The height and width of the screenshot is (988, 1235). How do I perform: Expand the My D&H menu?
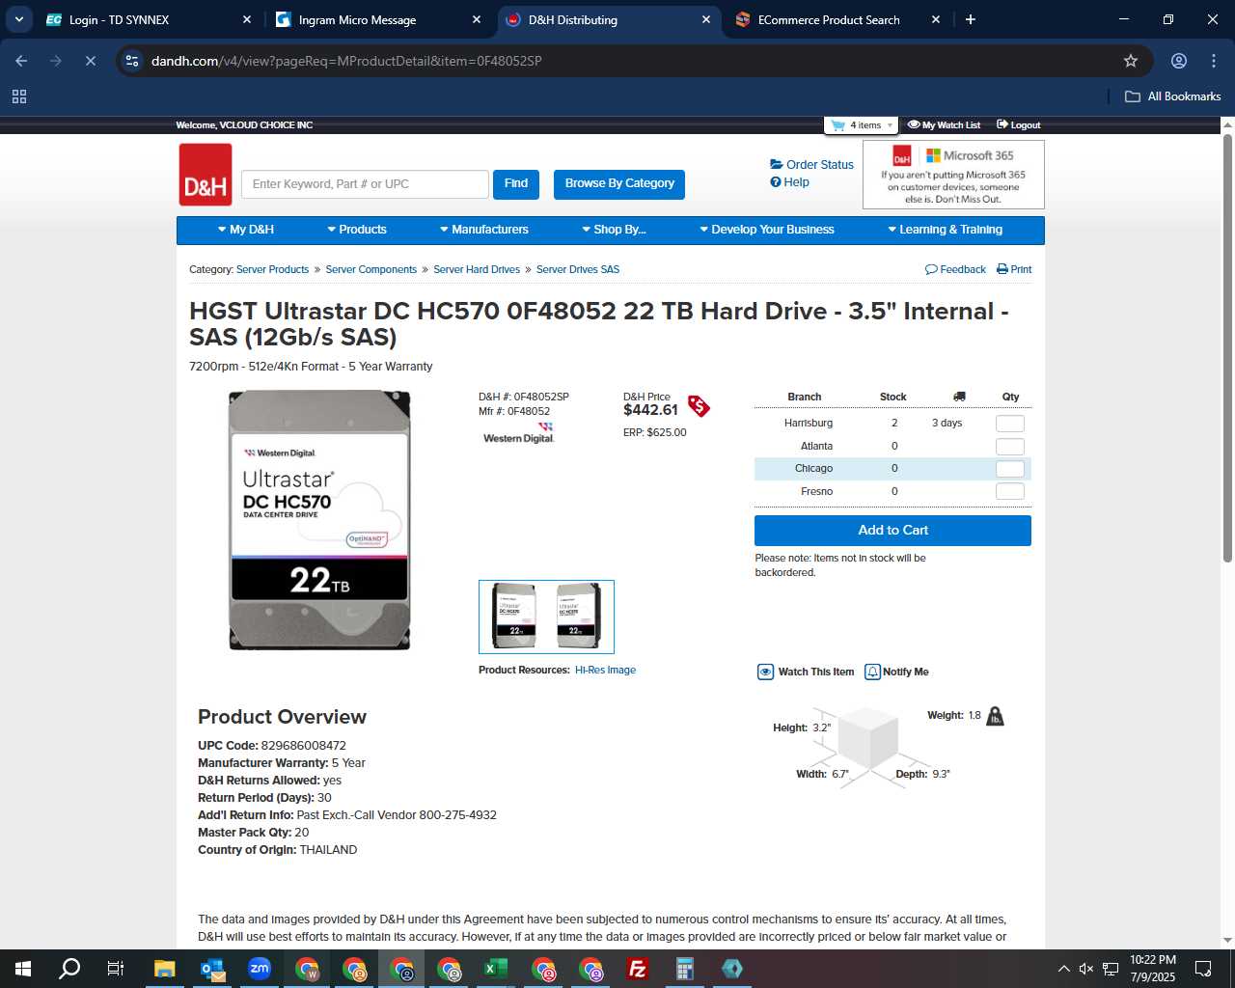(246, 230)
